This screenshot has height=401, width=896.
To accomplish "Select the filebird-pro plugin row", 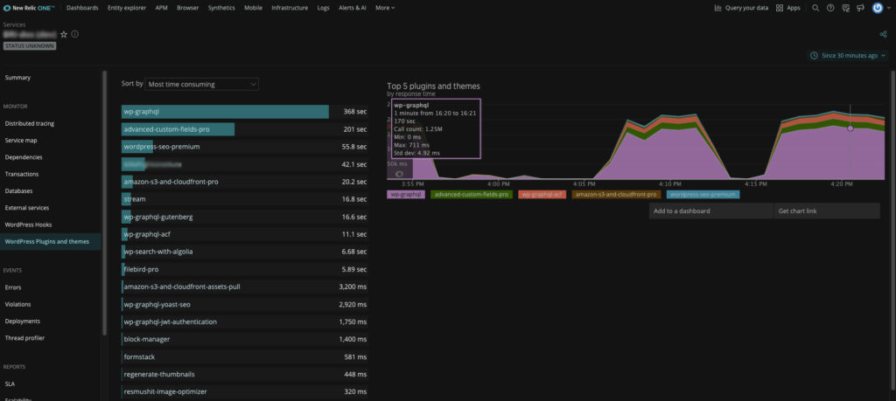I will [x=245, y=269].
